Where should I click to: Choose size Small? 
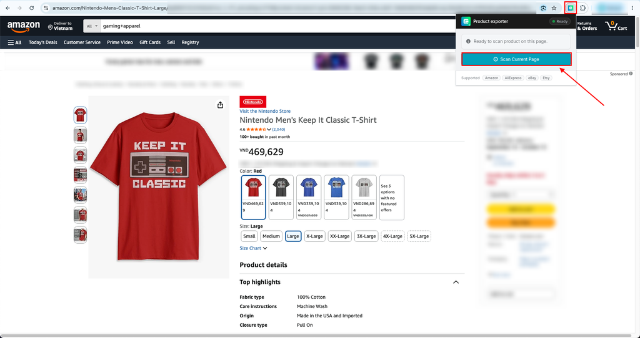[249, 236]
